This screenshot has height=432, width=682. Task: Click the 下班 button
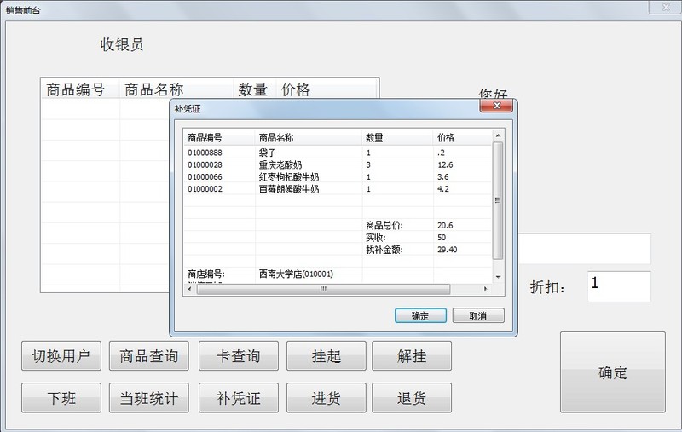[61, 398]
